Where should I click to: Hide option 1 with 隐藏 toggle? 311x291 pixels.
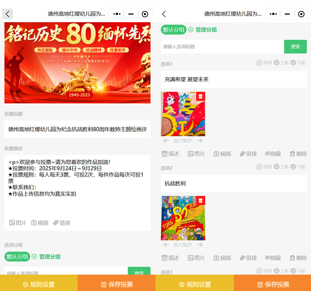(x=273, y=154)
